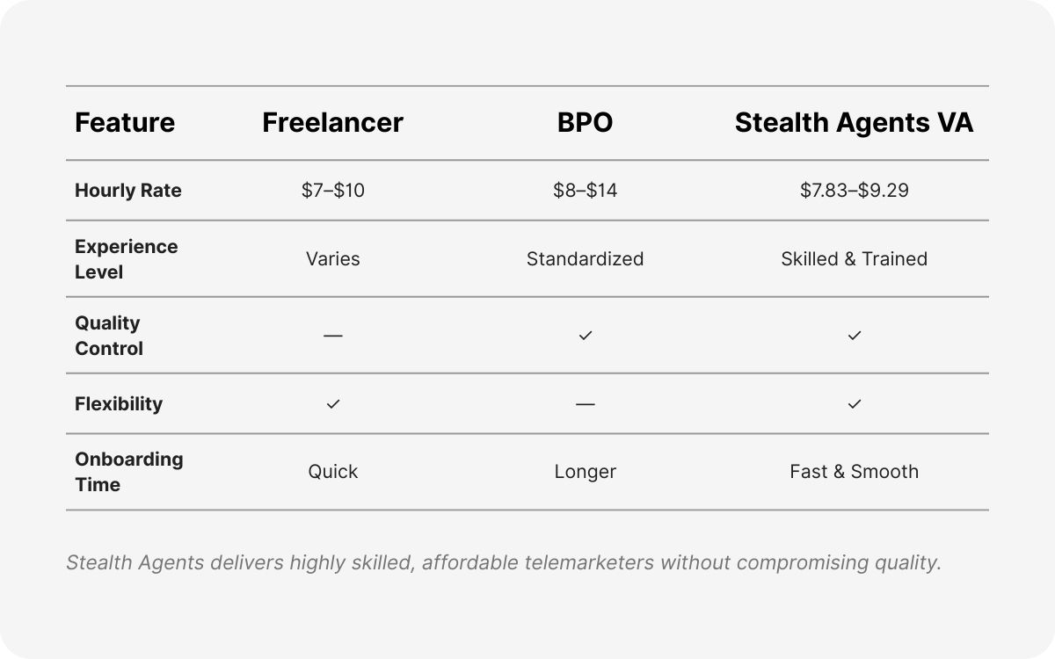Click the Standardized experience cell
Image resolution: width=1055 pixels, height=659 pixels.
click(x=586, y=259)
